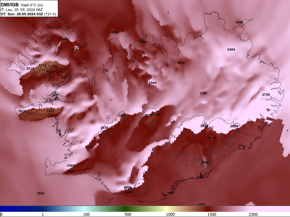Click the map value 2999
The width and height of the screenshot is (290, 217).
point(234,126)
